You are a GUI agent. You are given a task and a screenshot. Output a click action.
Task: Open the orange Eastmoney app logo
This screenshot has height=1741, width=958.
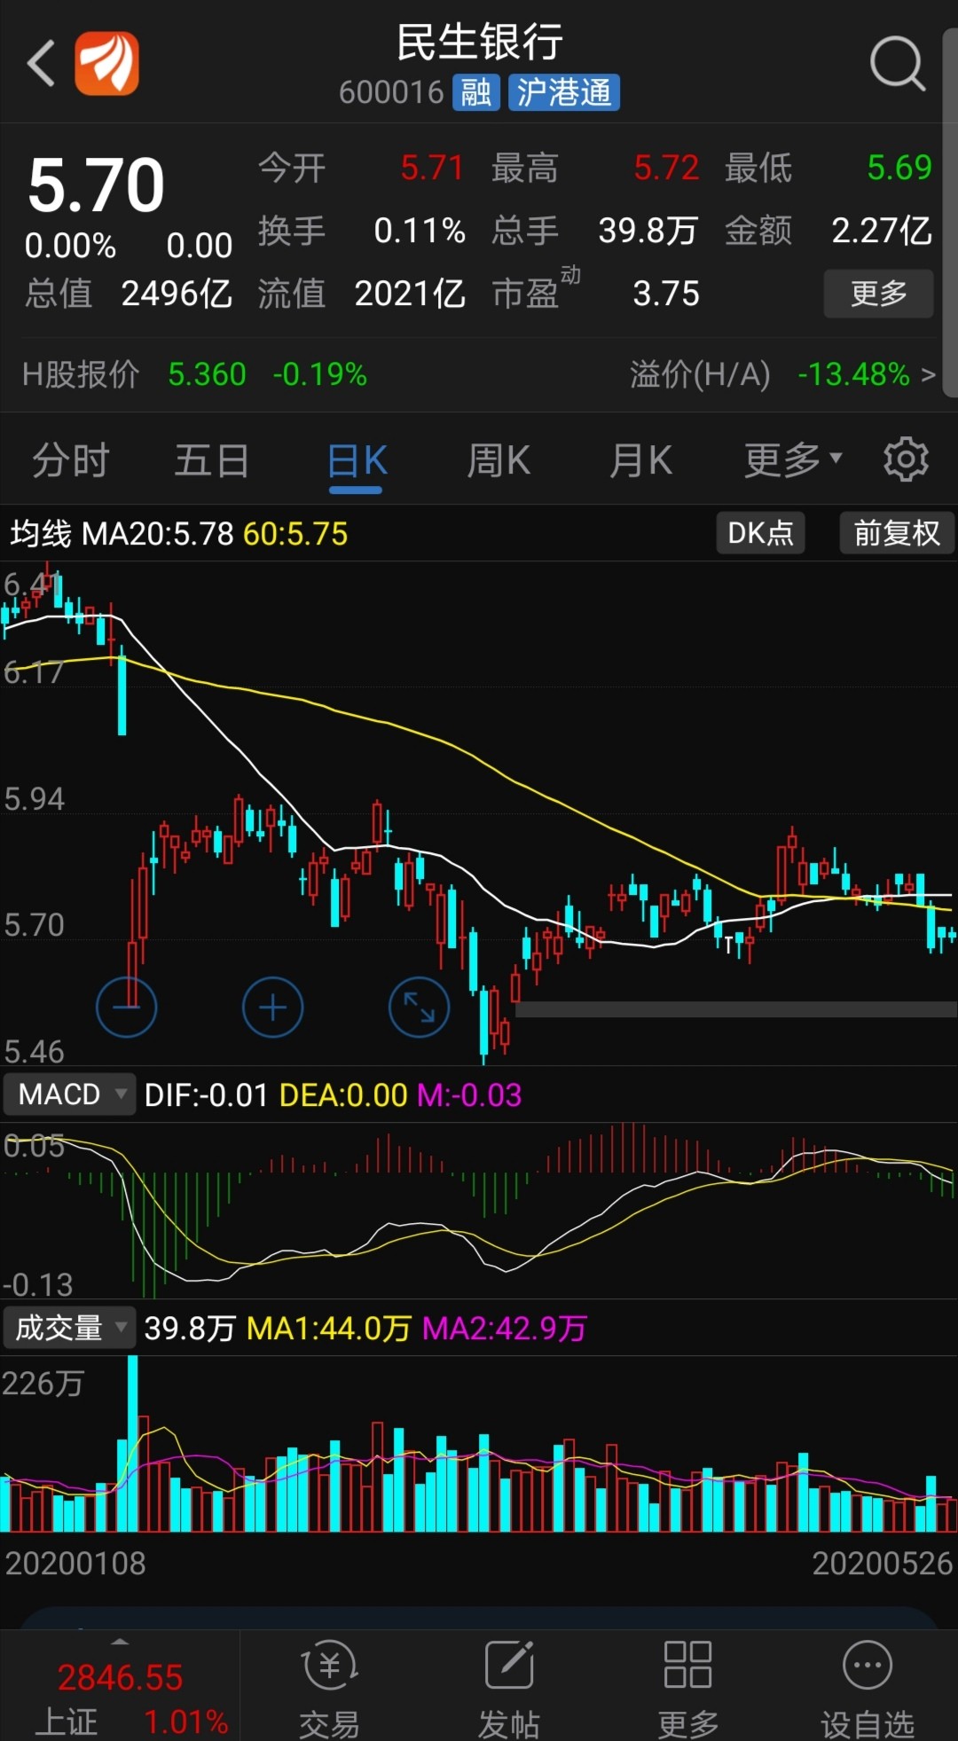pos(106,64)
